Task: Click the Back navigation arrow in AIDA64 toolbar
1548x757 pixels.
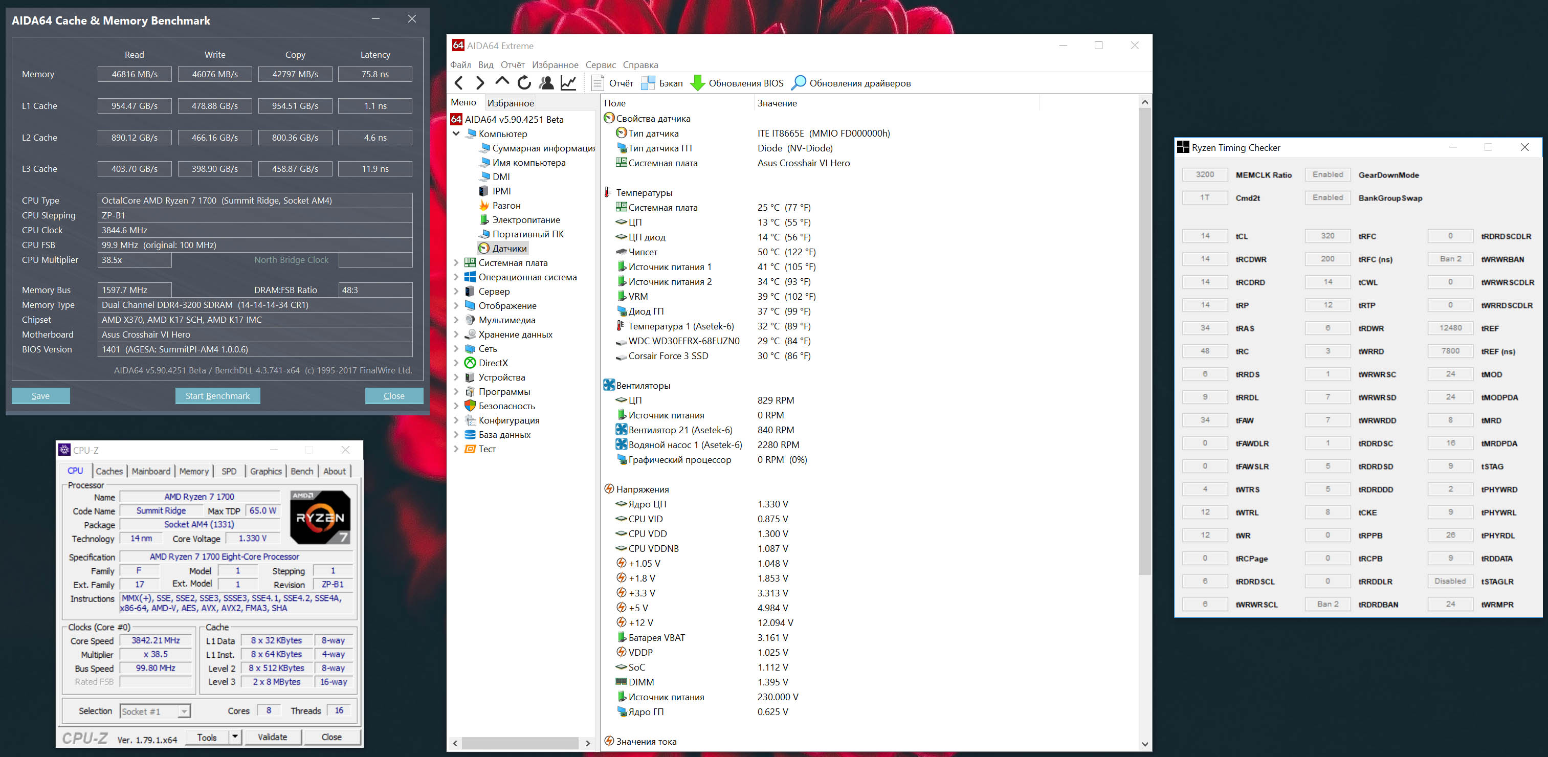Action: click(459, 83)
